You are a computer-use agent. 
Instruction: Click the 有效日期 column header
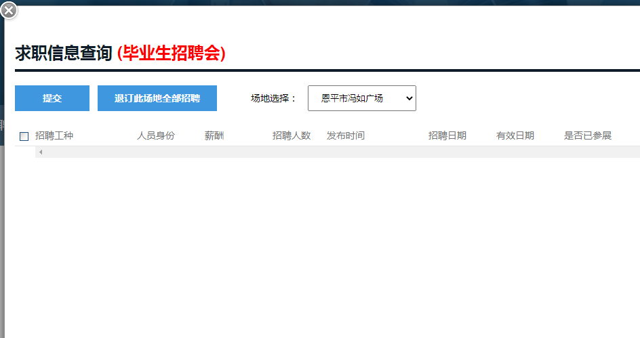515,135
